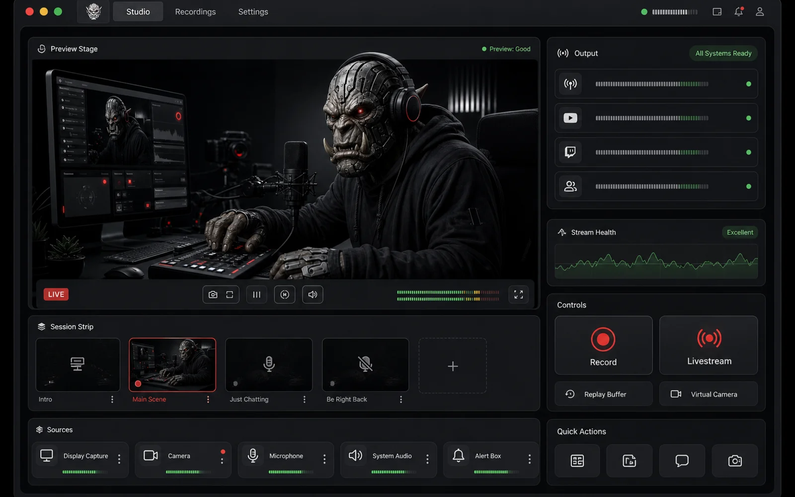Click the YouTube output icon
This screenshot has width=795, height=497.
click(x=570, y=118)
